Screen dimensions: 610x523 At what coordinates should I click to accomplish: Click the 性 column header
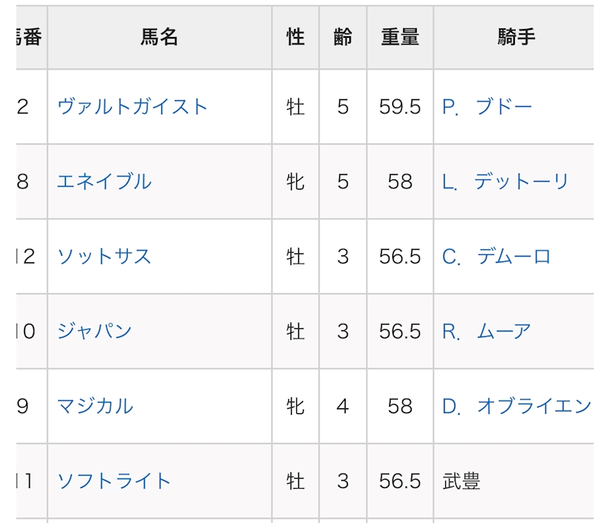(295, 38)
